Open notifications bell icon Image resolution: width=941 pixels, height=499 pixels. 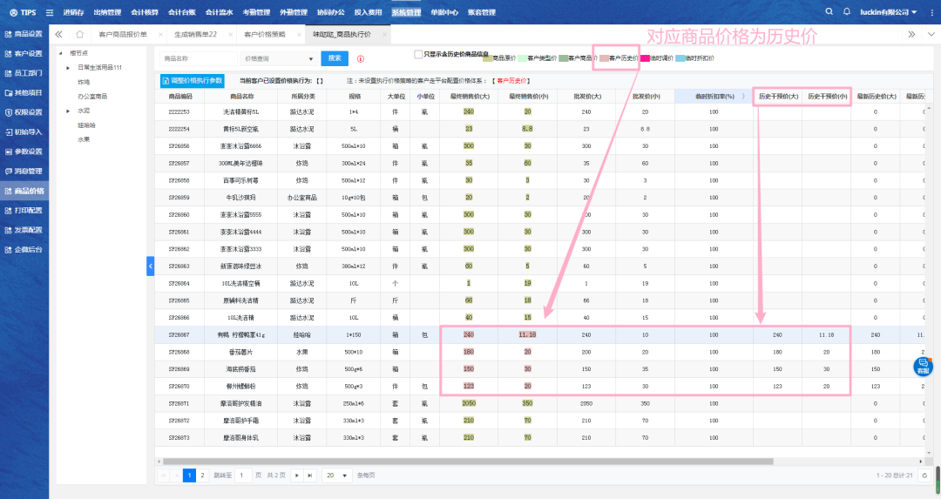(x=848, y=12)
